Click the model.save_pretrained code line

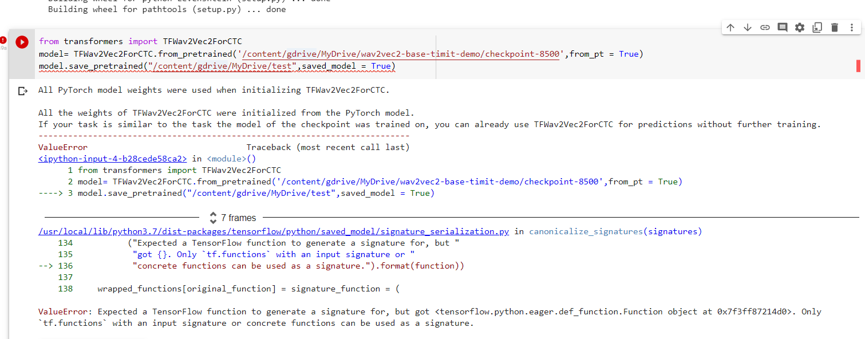coord(217,66)
